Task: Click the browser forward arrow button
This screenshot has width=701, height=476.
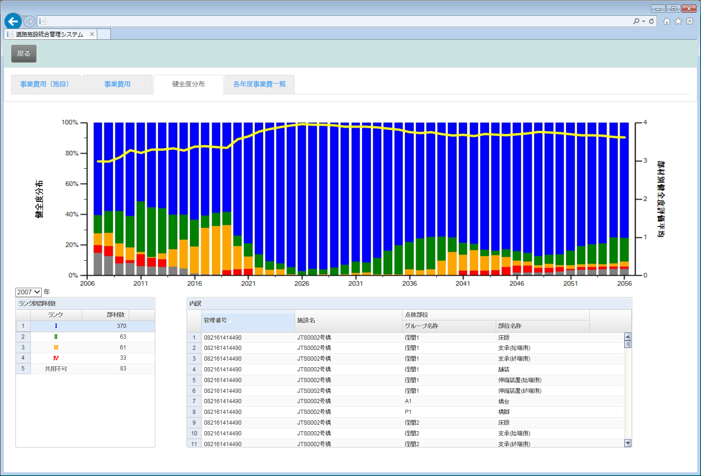Action: (x=29, y=21)
